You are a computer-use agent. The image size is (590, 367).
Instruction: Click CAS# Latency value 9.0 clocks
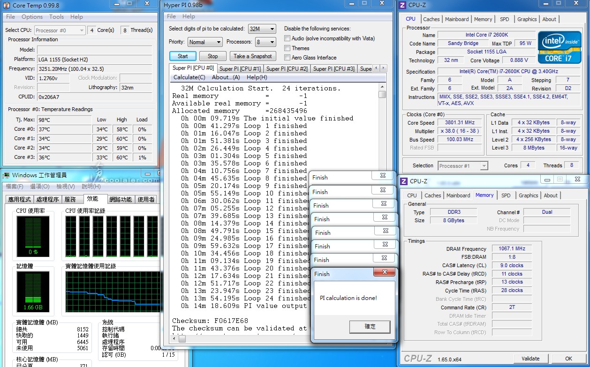coord(512,265)
